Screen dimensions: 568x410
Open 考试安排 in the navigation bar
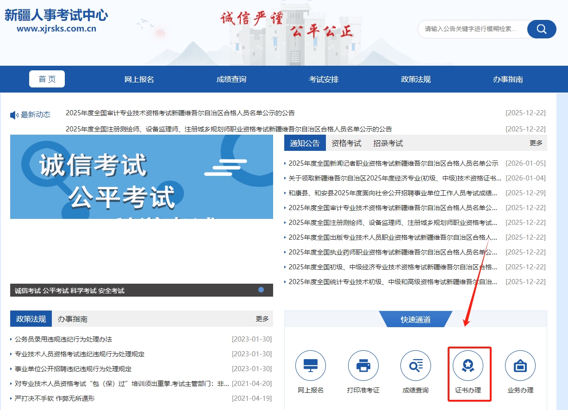tap(324, 79)
